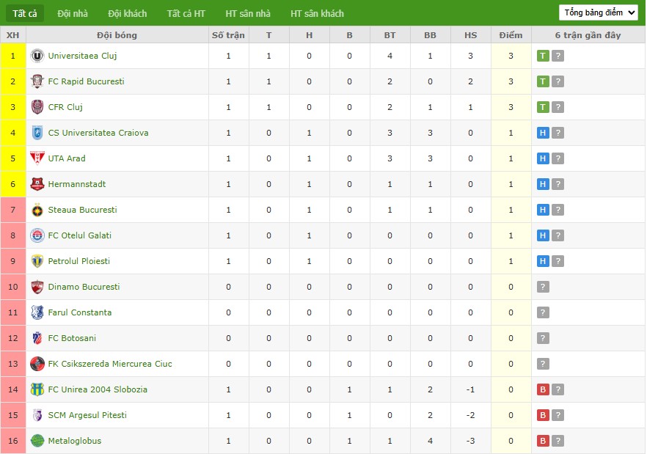Open the Tổng bảng điểm dropdown

(599, 12)
